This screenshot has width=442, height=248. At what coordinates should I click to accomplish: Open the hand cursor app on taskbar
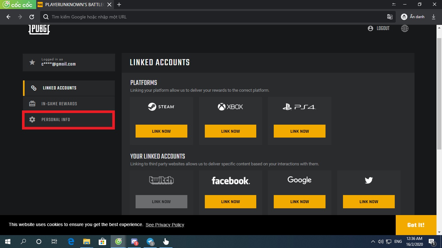click(166, 242)
